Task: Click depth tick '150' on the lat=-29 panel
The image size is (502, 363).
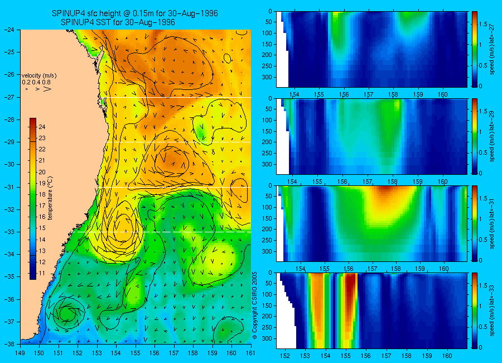Action: [x=267, y=131]
